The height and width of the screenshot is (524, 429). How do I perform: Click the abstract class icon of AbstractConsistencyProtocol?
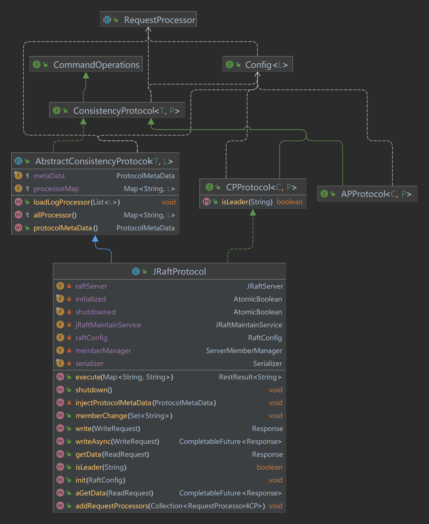pos(18,161)
